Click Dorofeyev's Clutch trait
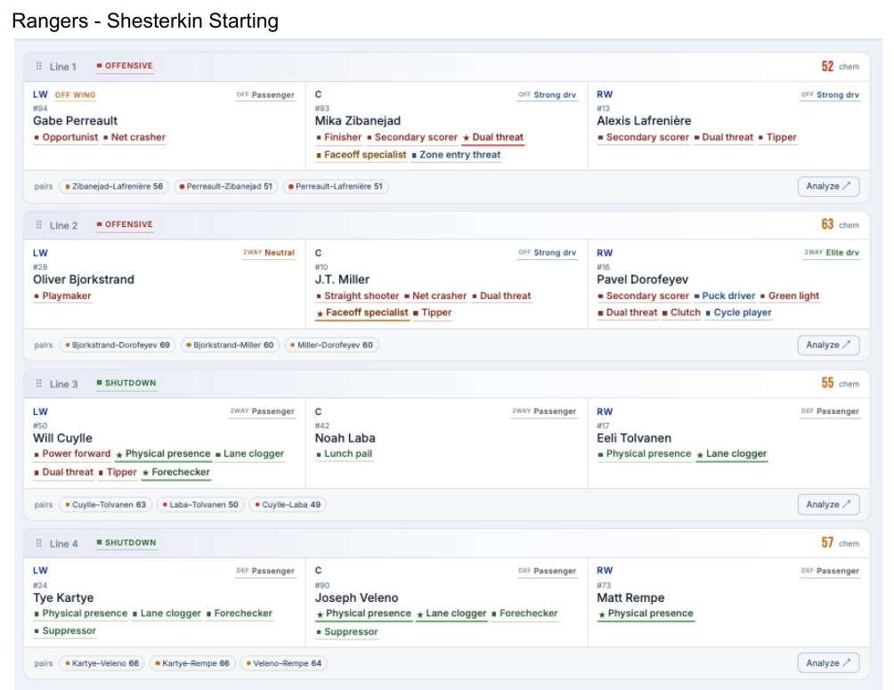This screenshot has height=690, width=894. click(x=681, y=313)
